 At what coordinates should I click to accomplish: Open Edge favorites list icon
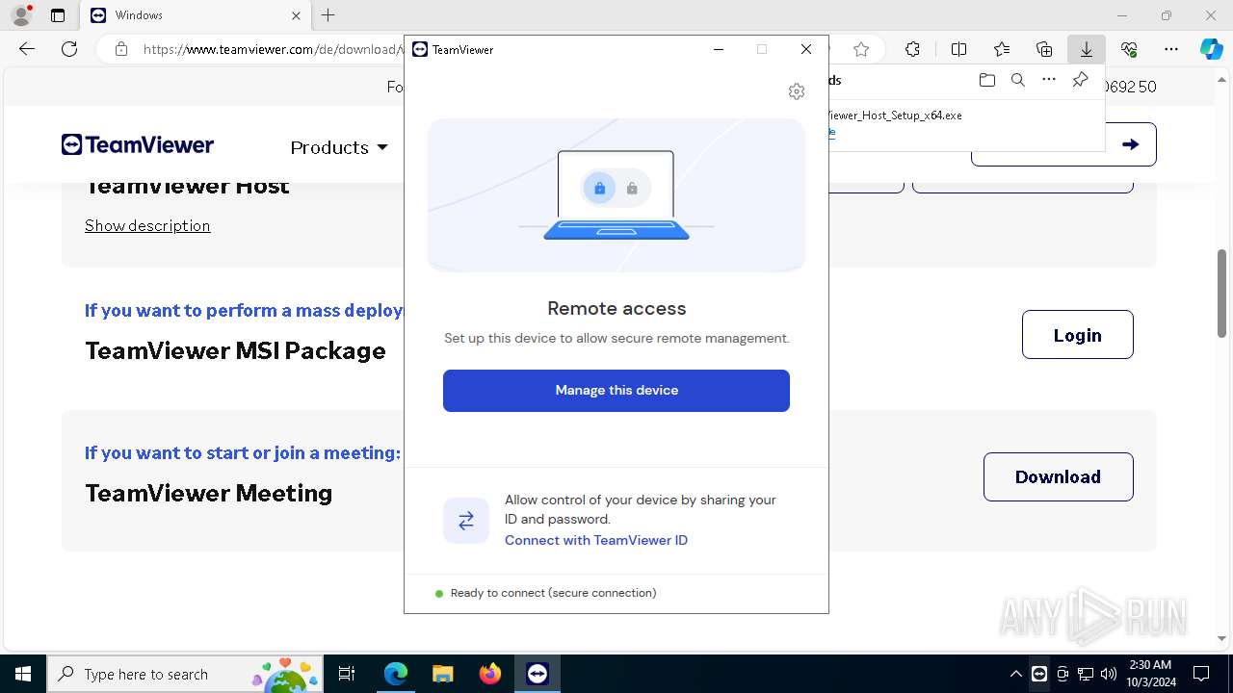pos(1002,49)
